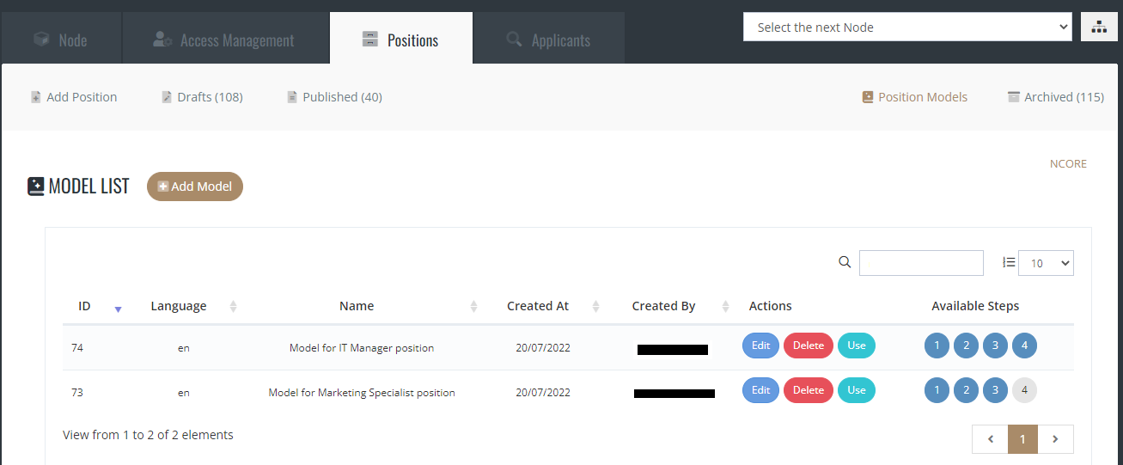Open the rows-per-page 10 dropdown

pyautogui.click(x=1046, y=263)
